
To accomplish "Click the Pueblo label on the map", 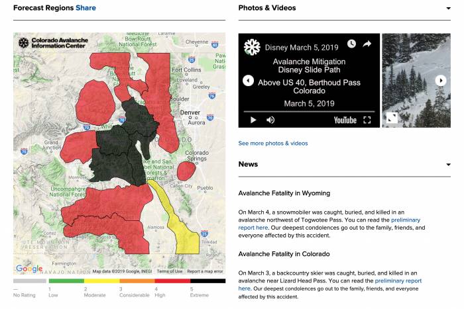I will tap(205, 188).
